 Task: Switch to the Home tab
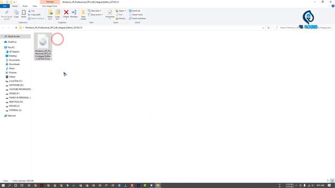point(15,6)
